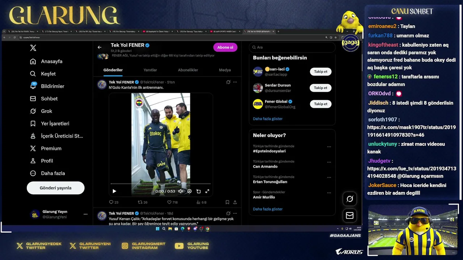Open three-dot menu on Yusuf Kenan Çalık post

pyautogui.click(x=235, y=213)
